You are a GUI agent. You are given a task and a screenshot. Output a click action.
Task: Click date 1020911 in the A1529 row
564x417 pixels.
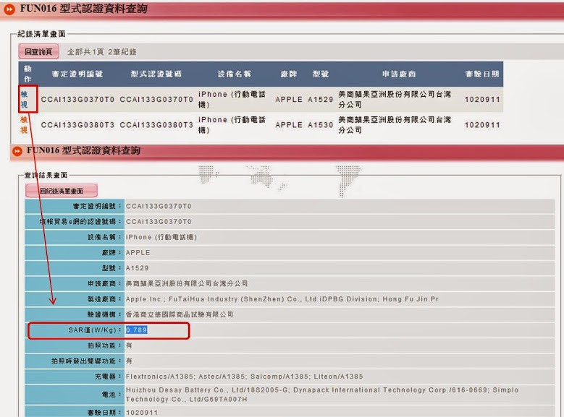pos(482,100)
